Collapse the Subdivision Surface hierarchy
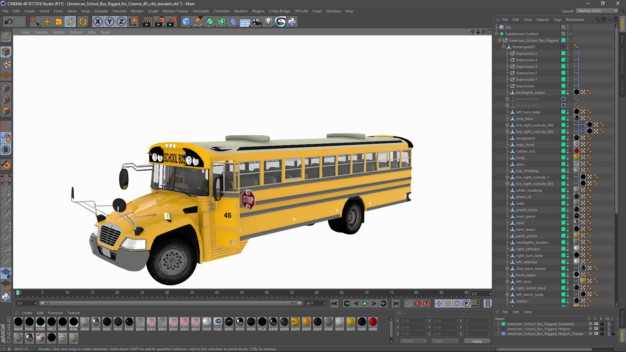This screenshot has width=626, height=352. click(x=497, y=34)
